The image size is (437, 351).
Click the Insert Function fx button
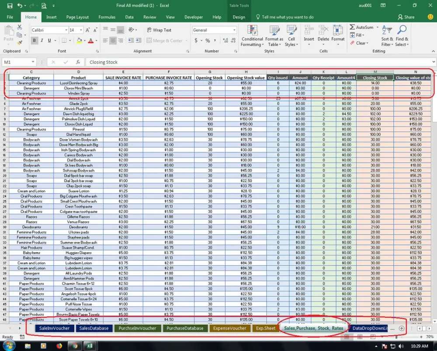[78, 62]
